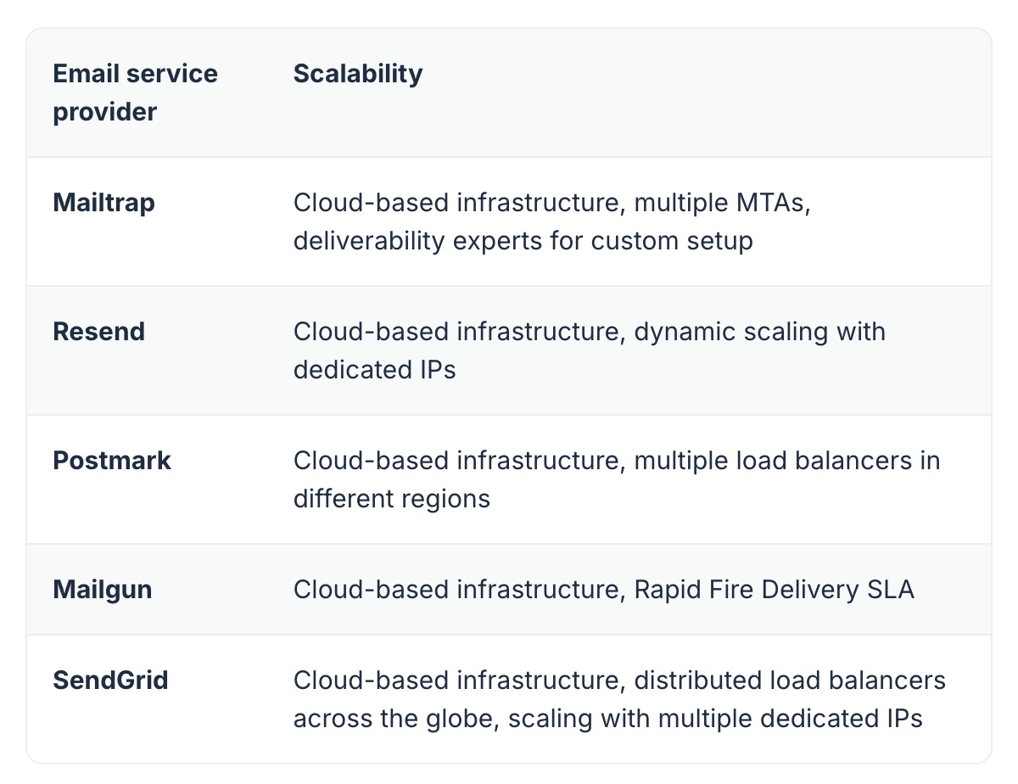This screenshot has width=1018, height=784.
Task: Click Resend's dynamic scaling description
Action: (590, 350)
